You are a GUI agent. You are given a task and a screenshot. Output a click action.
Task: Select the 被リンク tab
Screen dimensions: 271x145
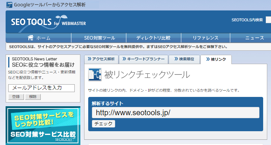coord(216,60)
